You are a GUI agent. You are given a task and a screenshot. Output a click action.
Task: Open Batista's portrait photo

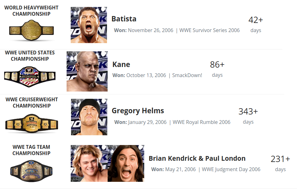pos(89,25)
